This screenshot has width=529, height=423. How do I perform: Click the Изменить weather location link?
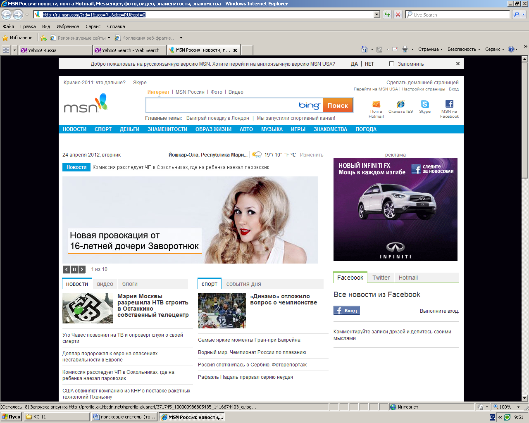click(312, 155)
